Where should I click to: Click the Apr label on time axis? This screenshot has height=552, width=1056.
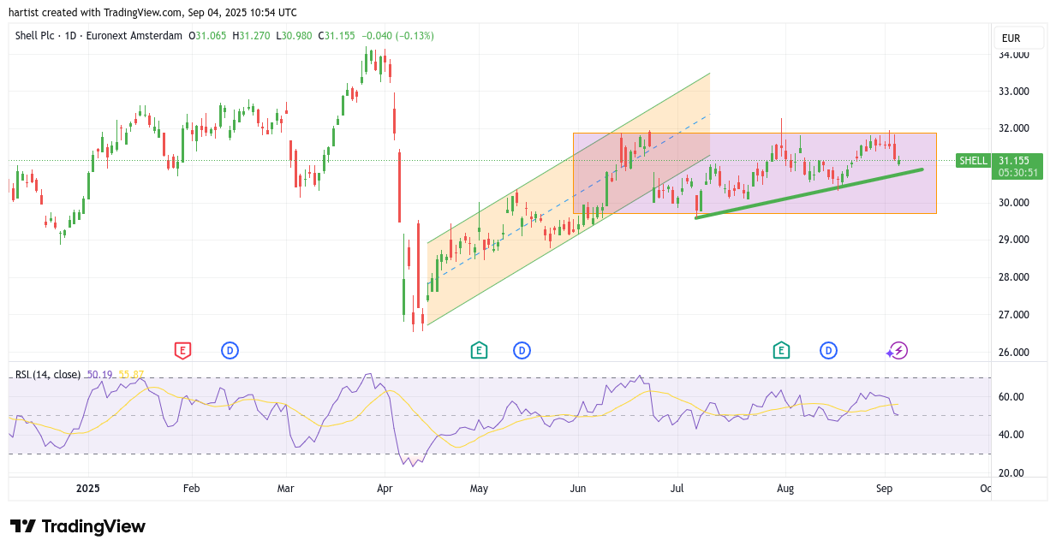[385, 489]
